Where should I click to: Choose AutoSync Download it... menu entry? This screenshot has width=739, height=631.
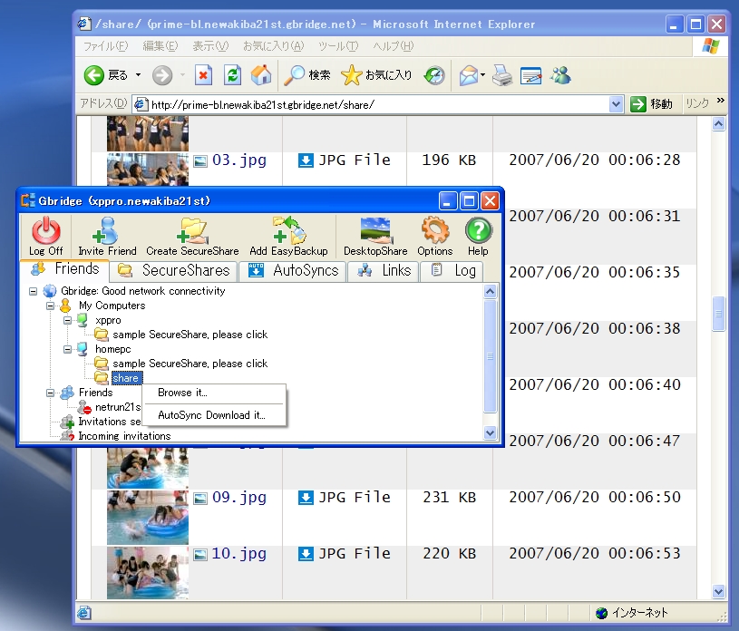214,415
